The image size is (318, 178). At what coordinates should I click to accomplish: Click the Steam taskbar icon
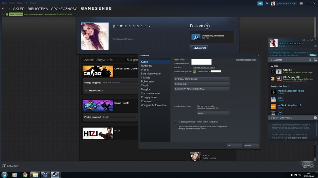coord(55,175)
